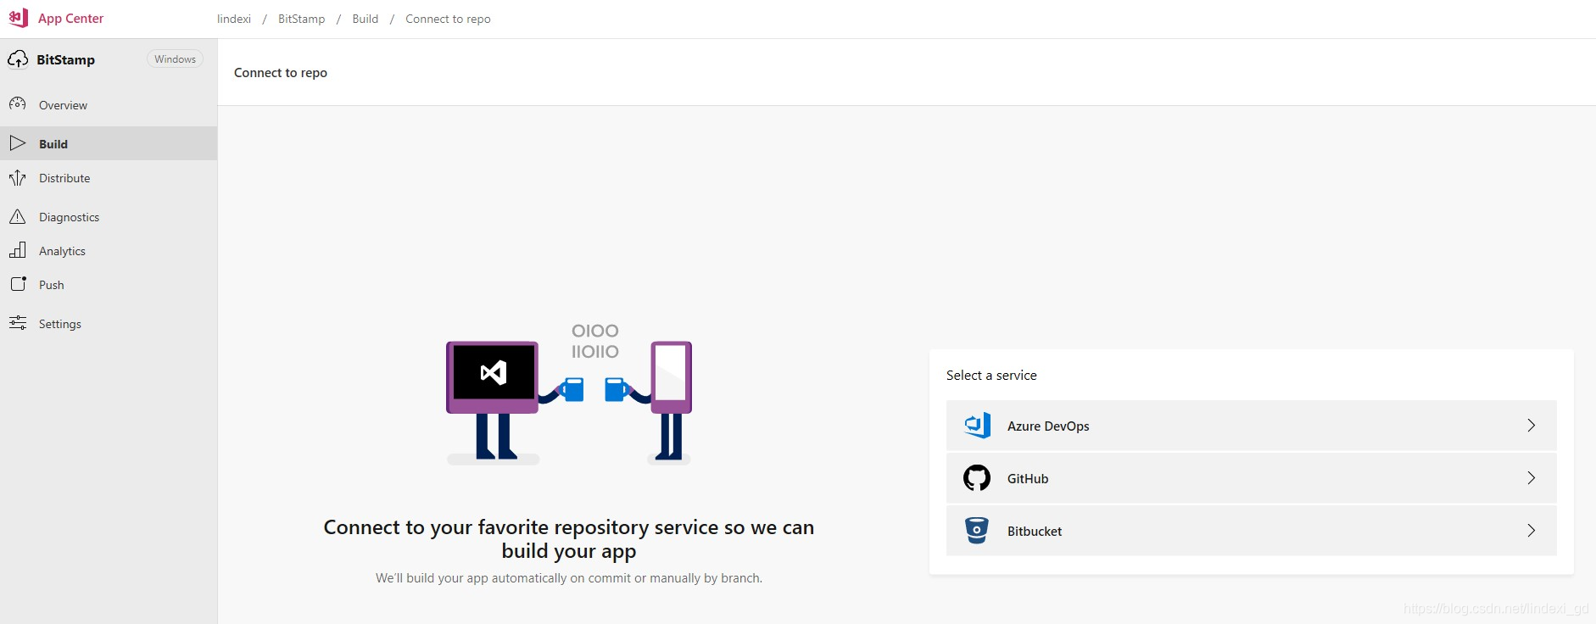Expand the Azure DevOps row chevron
This screenshot has height=624, width=1596.
tap(1532, 426)
